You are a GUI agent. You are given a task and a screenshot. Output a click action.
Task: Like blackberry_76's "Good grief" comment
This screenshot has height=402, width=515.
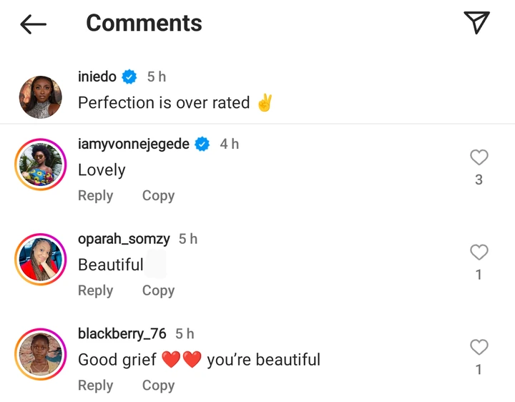[479, 347]
